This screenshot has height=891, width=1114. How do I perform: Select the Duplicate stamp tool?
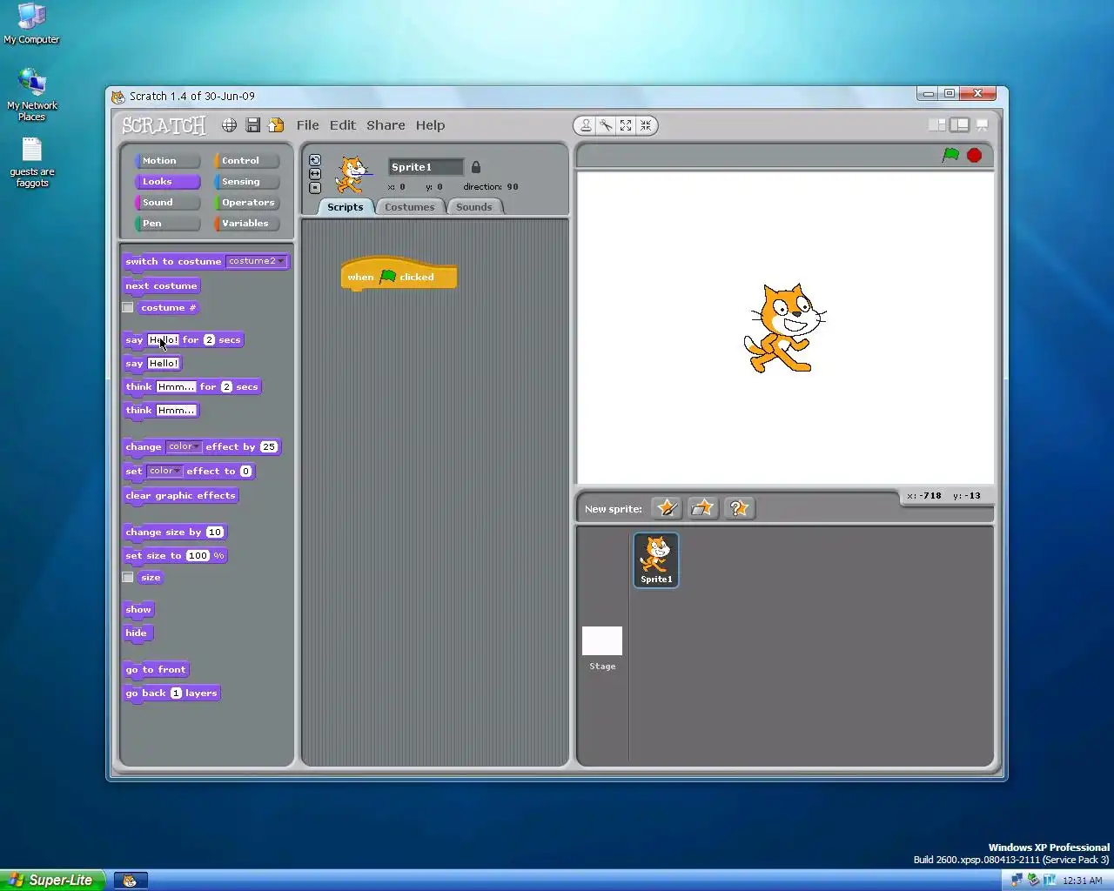click(x=586, y=125)
